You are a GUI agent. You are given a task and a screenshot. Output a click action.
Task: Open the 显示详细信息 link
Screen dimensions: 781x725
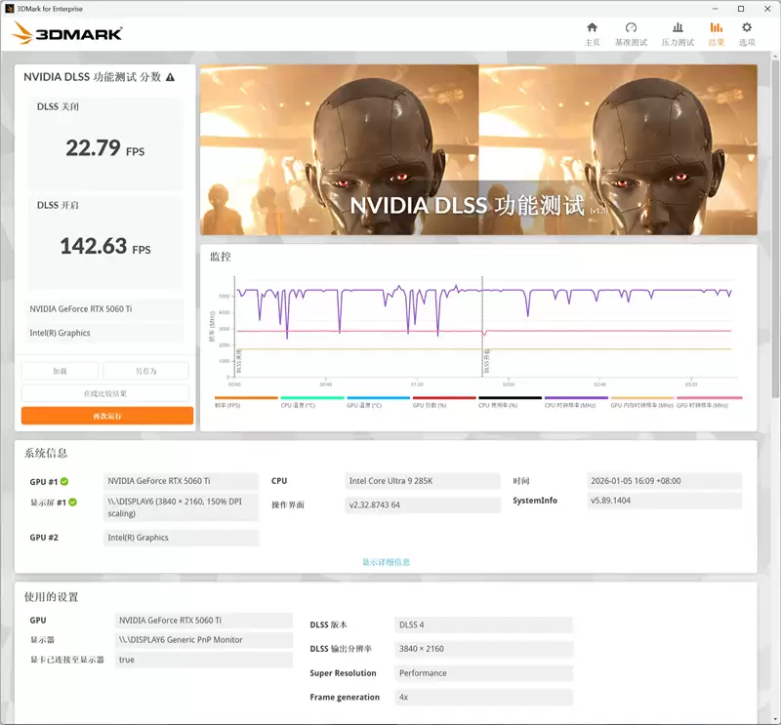tap(385, 562)
